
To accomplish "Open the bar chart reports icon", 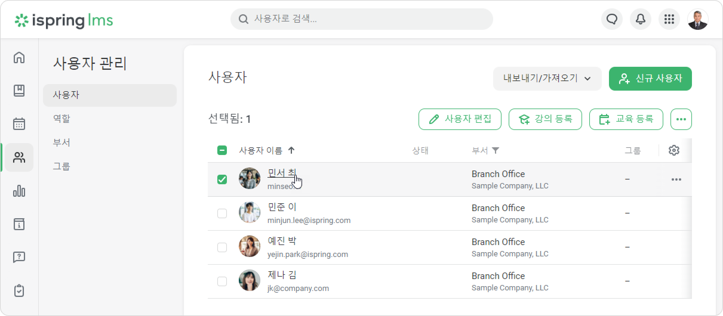I will click(19, 191).
